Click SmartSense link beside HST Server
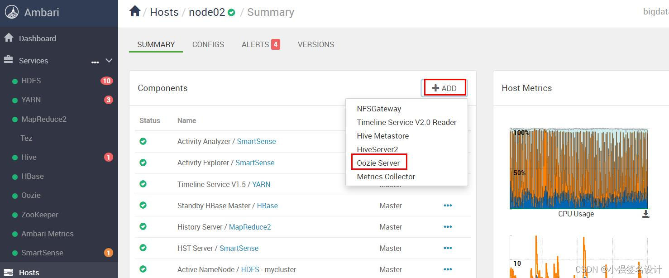 tap(239, 248)
